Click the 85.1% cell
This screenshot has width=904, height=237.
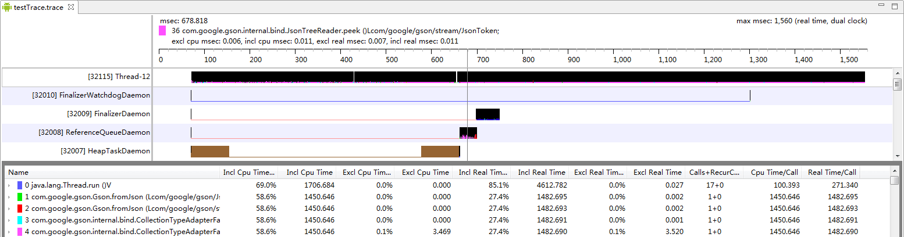tap(498, 185)
